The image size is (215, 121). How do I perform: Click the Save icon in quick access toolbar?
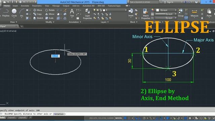point(12,2)
